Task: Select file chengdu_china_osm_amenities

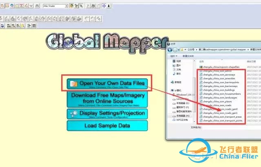Action: (x=217, y=78)
